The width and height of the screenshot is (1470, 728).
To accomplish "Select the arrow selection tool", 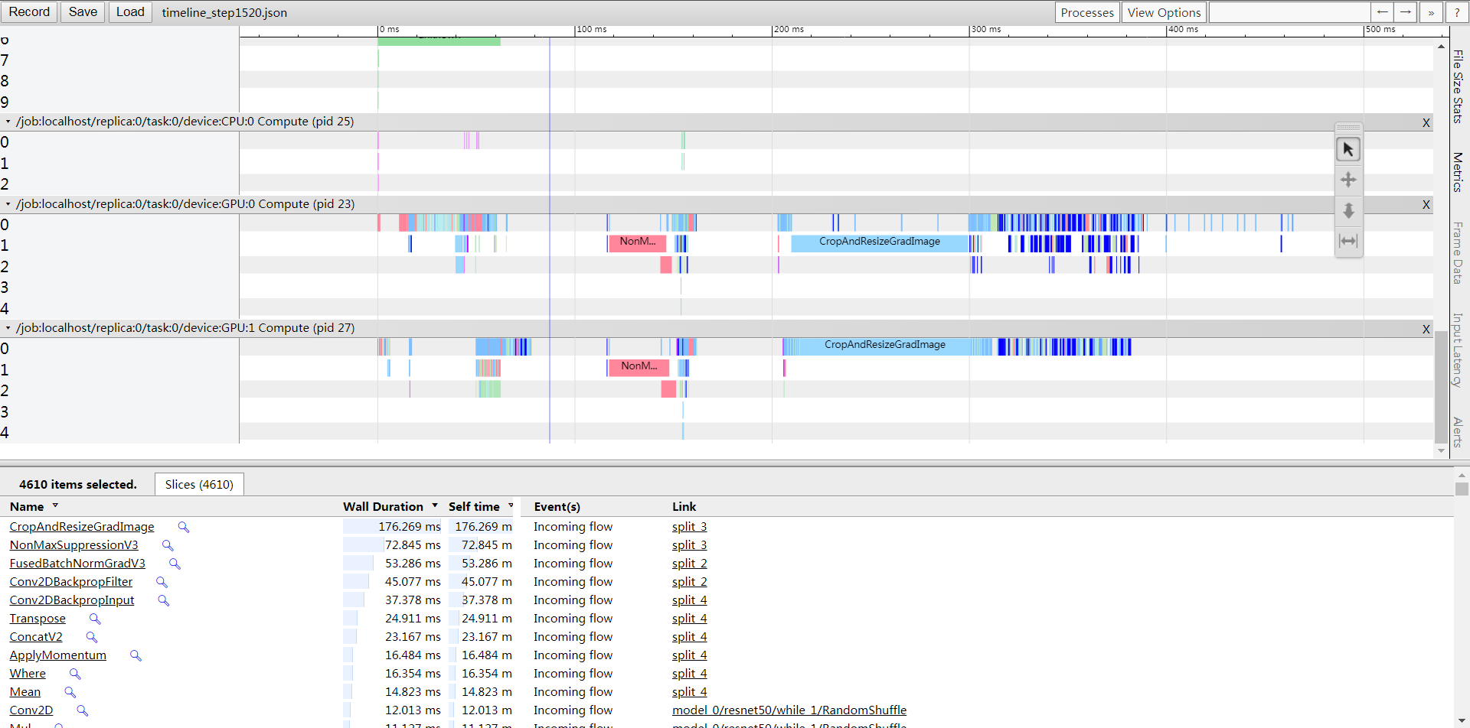I will click(1348, 148).
